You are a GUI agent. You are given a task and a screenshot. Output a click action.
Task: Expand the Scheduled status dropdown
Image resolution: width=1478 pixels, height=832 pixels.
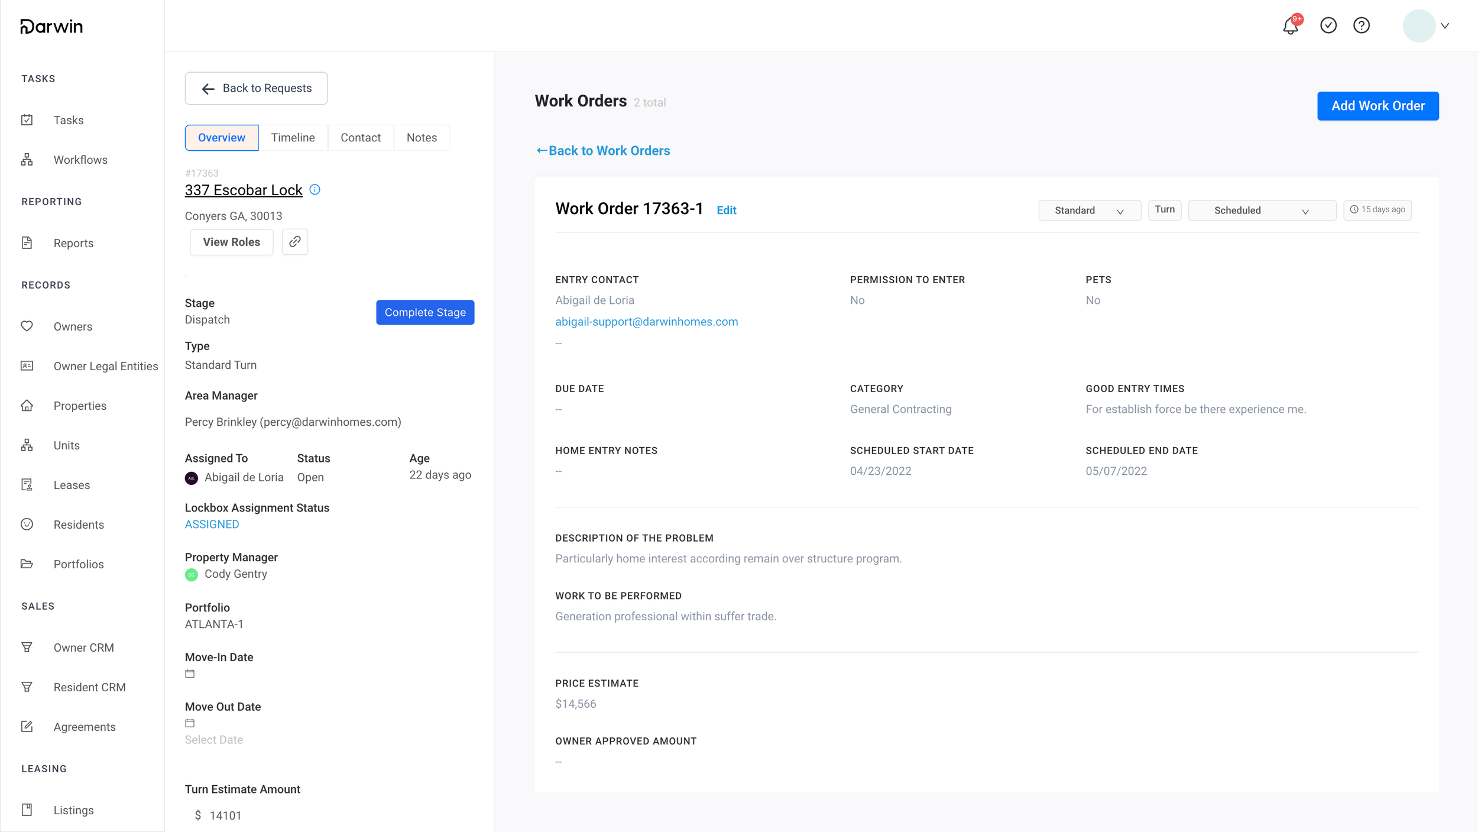coord(1262,211)
